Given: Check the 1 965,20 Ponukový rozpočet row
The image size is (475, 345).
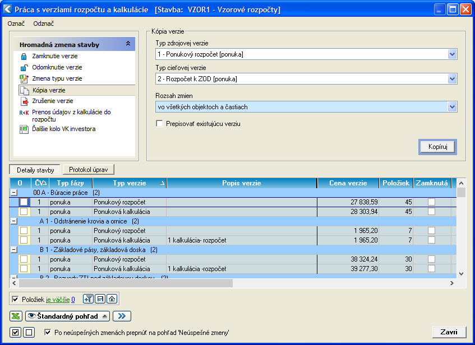Looking at the screenshot, I should [x=24, y=231].
